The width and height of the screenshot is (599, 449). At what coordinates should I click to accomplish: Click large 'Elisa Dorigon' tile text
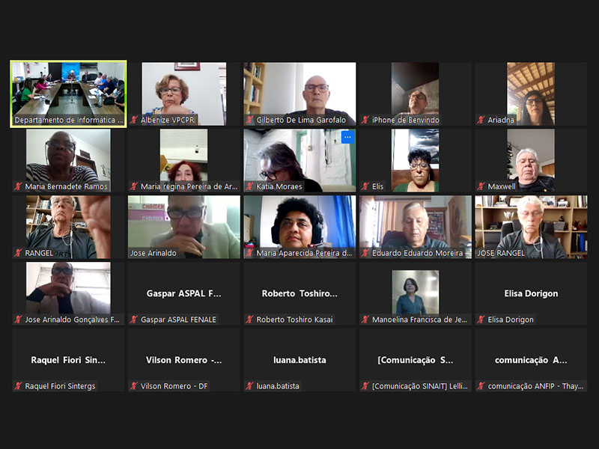[x=531, y=293]
